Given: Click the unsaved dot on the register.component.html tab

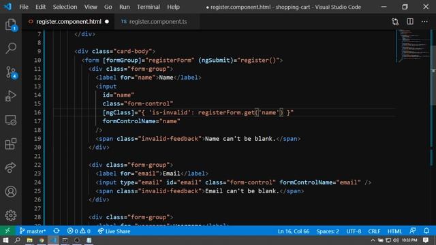Looking at the screenshot, I should [107, 22].
